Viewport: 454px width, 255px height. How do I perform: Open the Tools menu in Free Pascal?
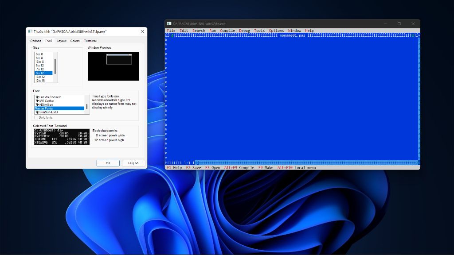(x=259, y=31)
